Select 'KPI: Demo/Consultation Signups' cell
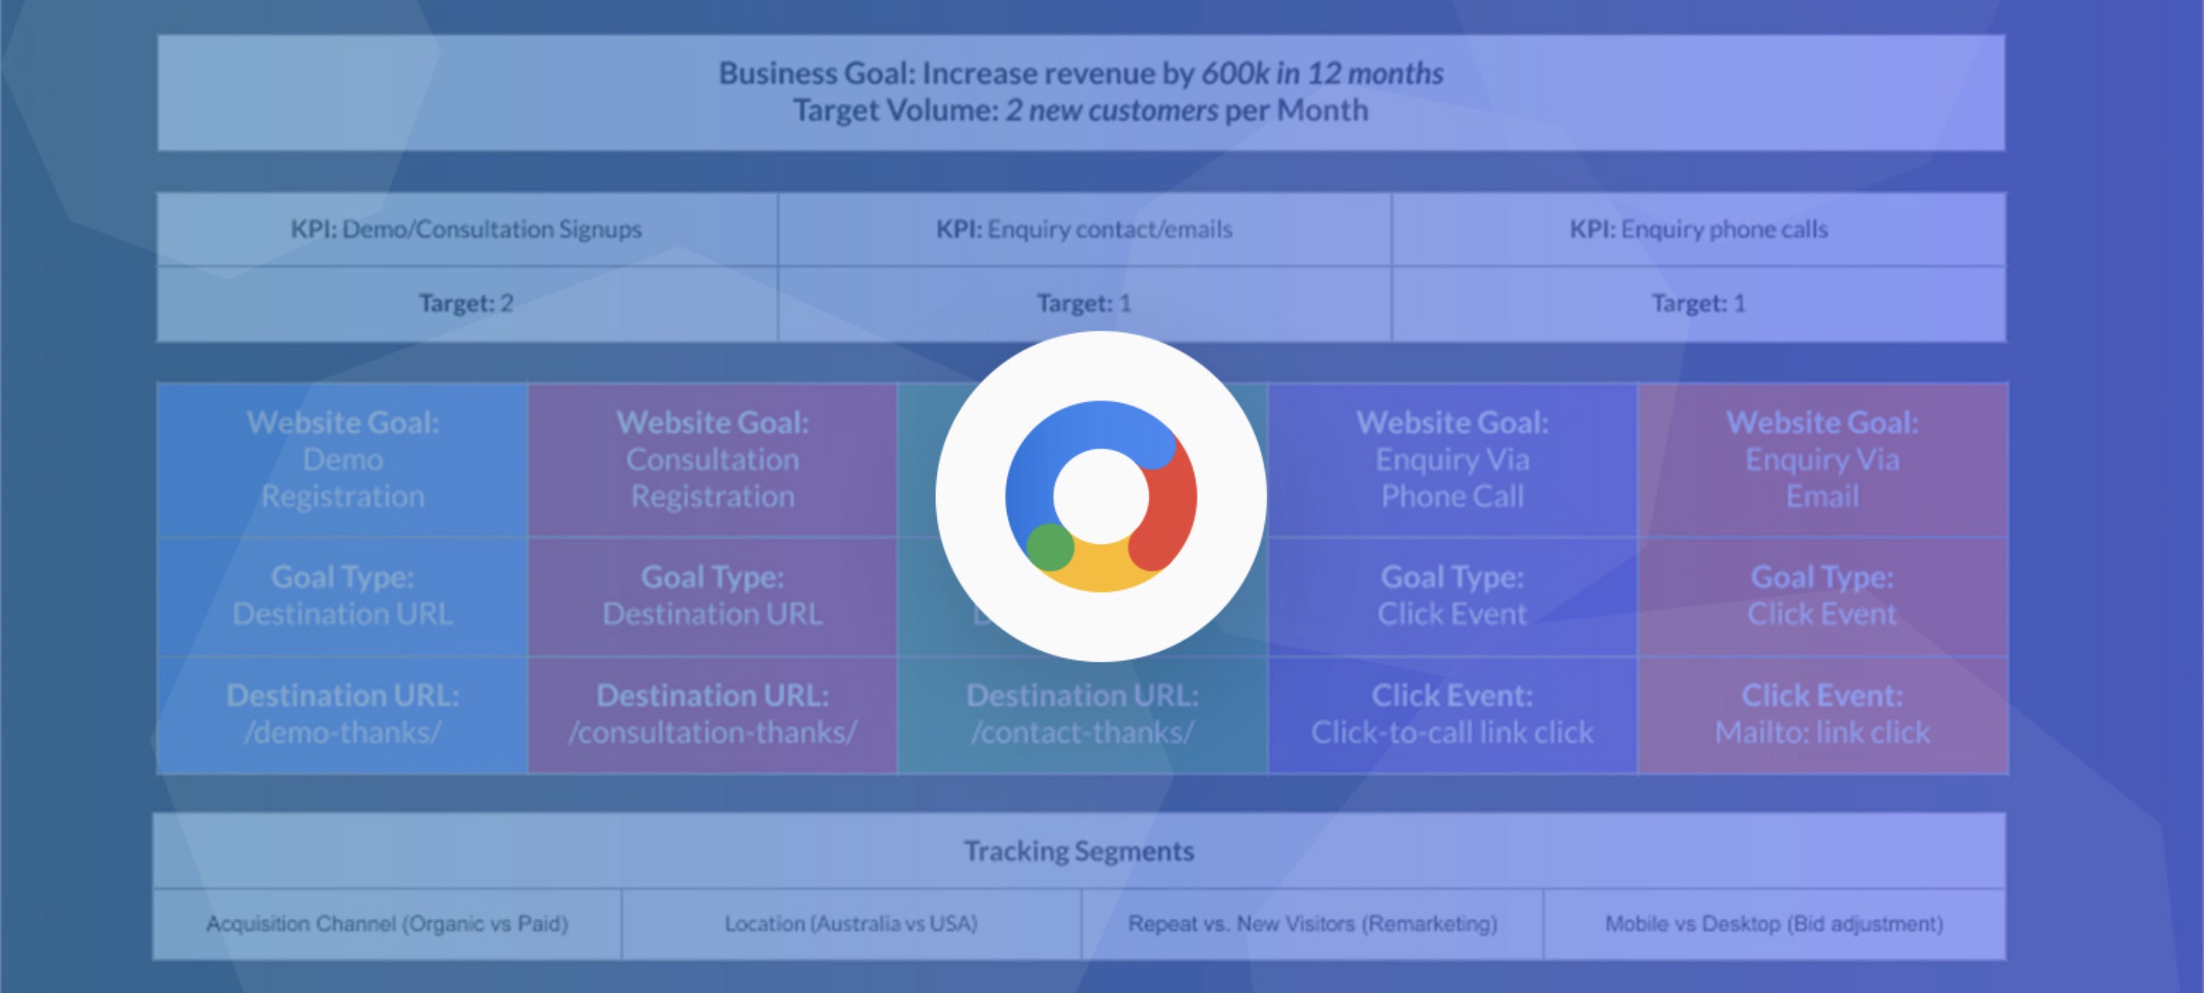2204x993 pixels. [x=467, y=230]
